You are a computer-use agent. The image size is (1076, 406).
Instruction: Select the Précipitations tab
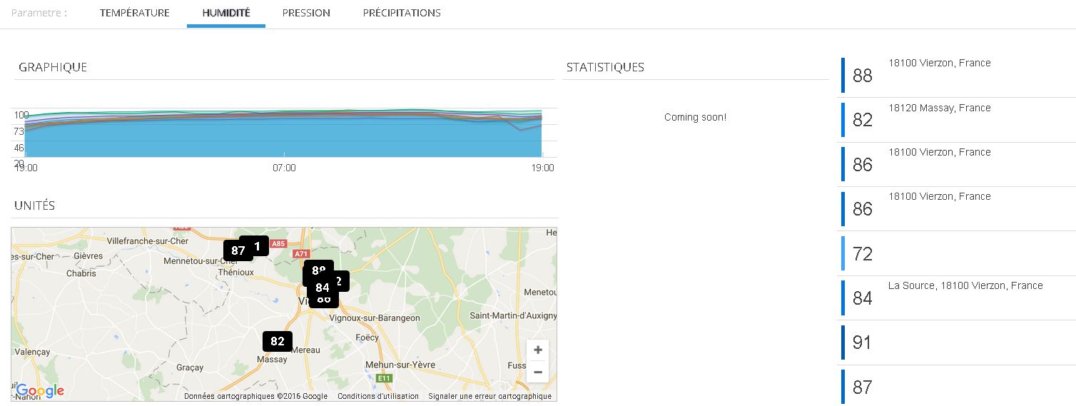(x=402, y=13)
